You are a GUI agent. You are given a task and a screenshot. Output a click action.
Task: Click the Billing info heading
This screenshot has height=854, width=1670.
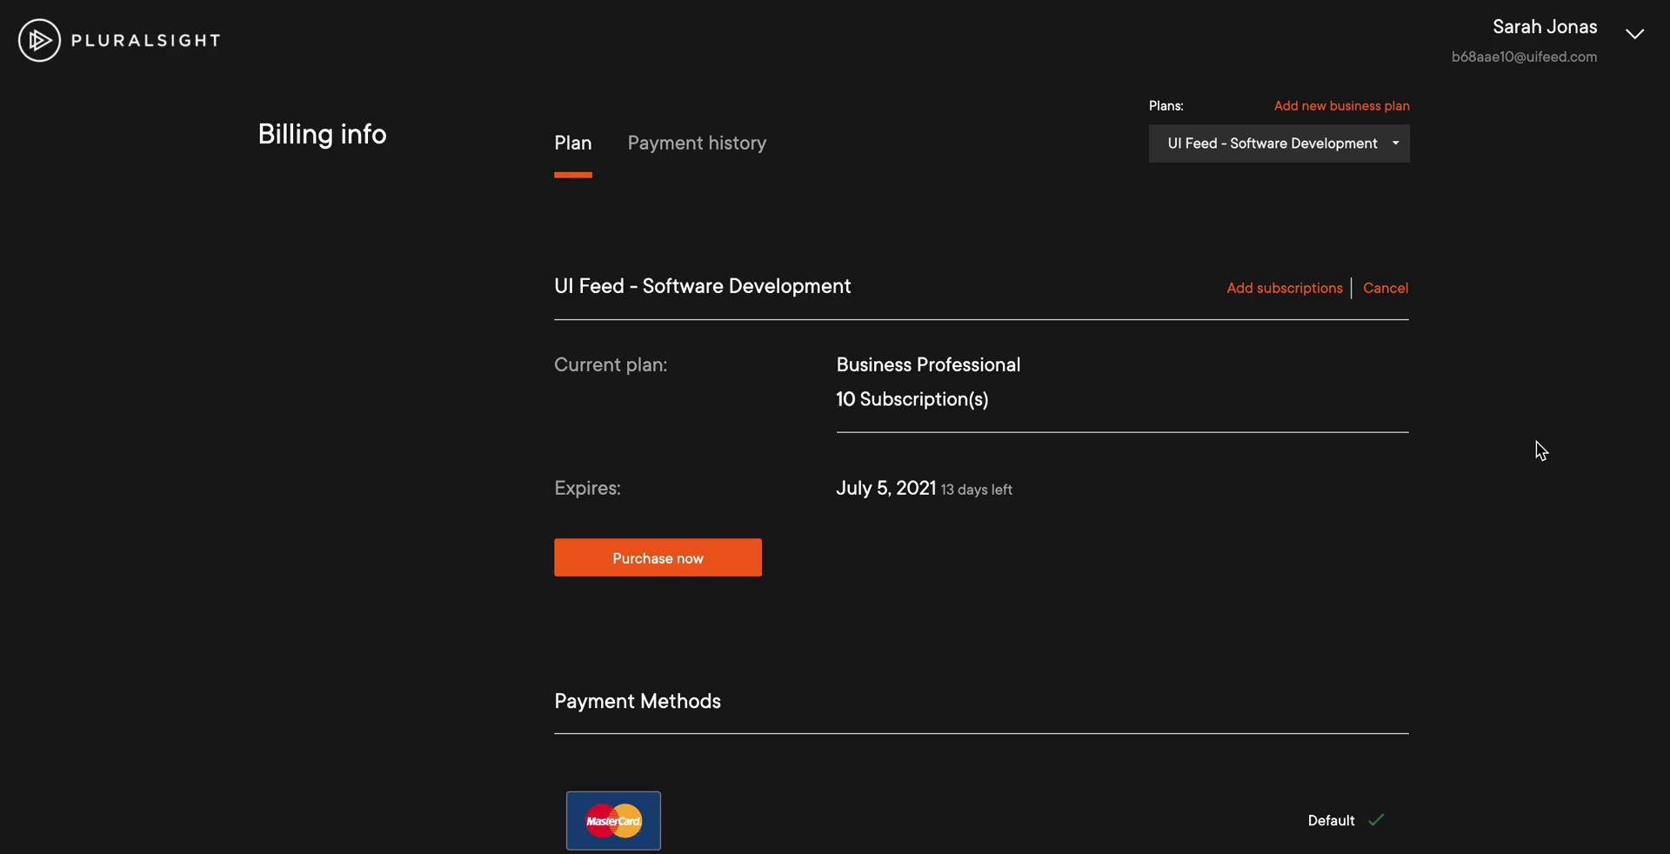click(322, 135)
